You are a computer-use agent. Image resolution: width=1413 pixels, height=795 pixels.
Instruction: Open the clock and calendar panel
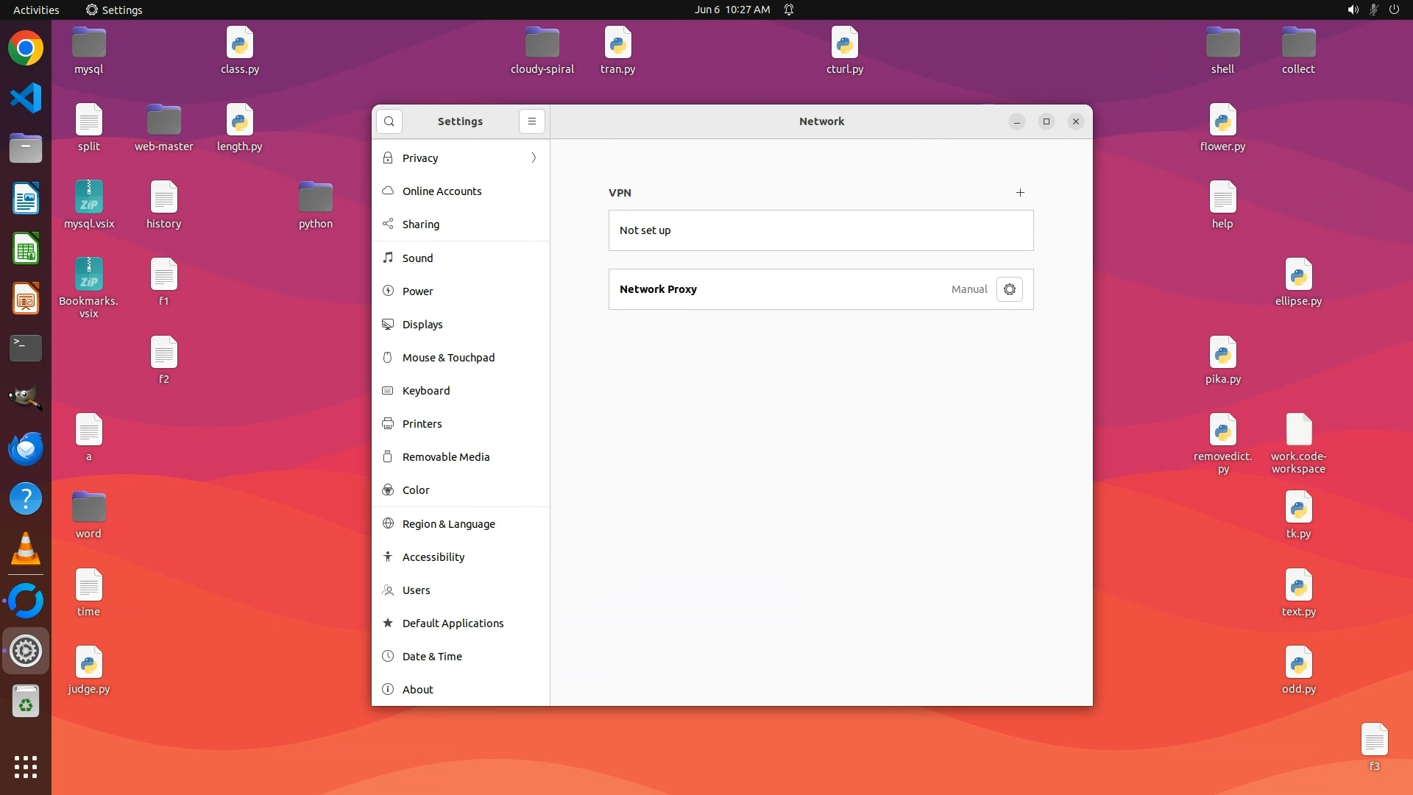coord(732,10)
